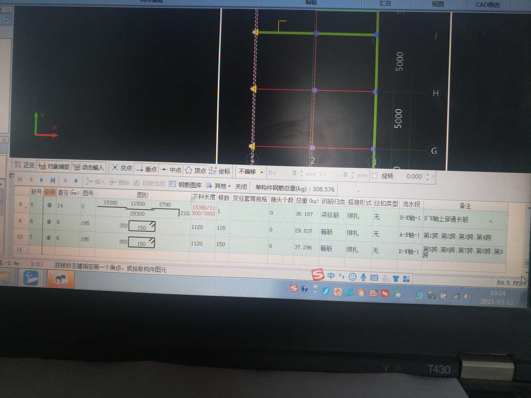Enable the 坐标 coordinate snap
This screenshot has height=398, width=531.
[219, 171]
